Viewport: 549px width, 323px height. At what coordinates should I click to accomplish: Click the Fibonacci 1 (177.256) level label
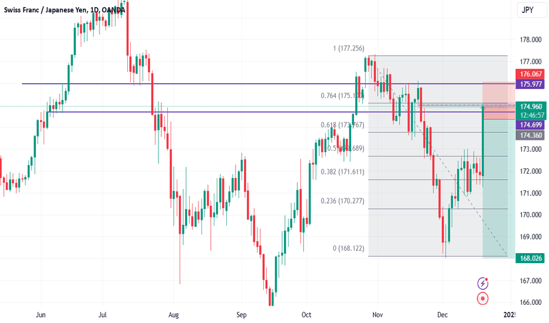tap(349, 48)
